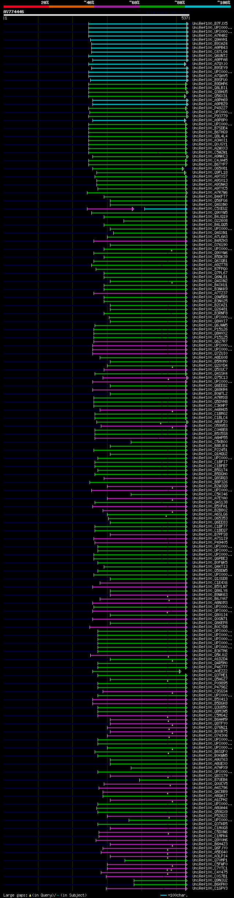
Task: Select the UniRef100_Q9FL18 hit label
Action: (x=210, y=172)
